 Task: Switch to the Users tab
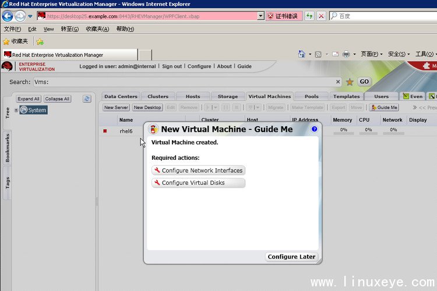tap(381, 97)
